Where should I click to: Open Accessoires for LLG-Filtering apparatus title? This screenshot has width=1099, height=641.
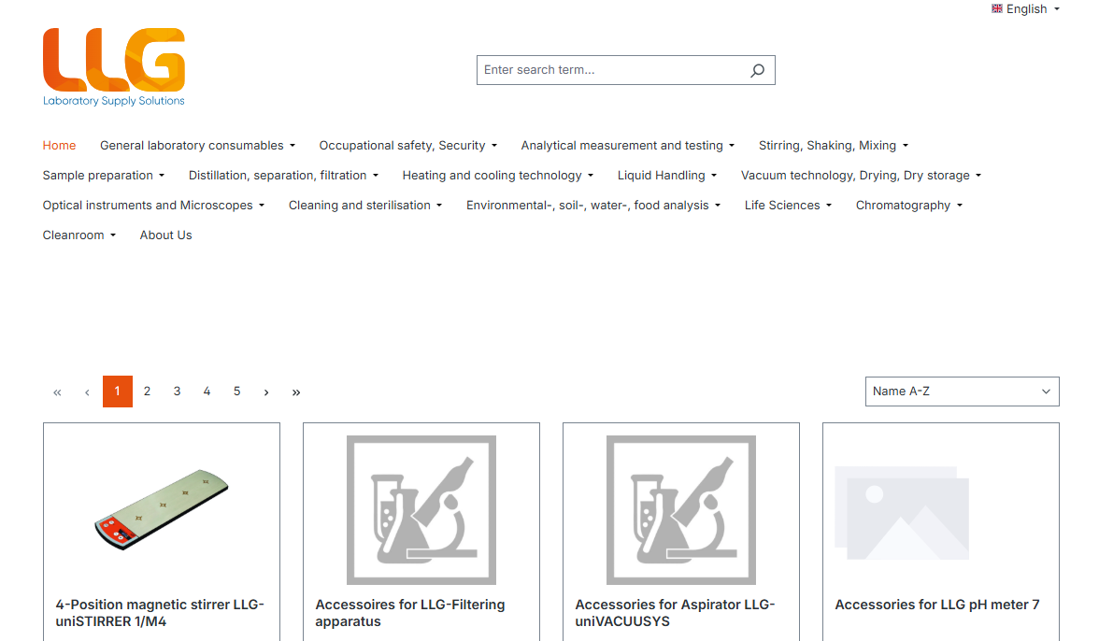point(410,613)
